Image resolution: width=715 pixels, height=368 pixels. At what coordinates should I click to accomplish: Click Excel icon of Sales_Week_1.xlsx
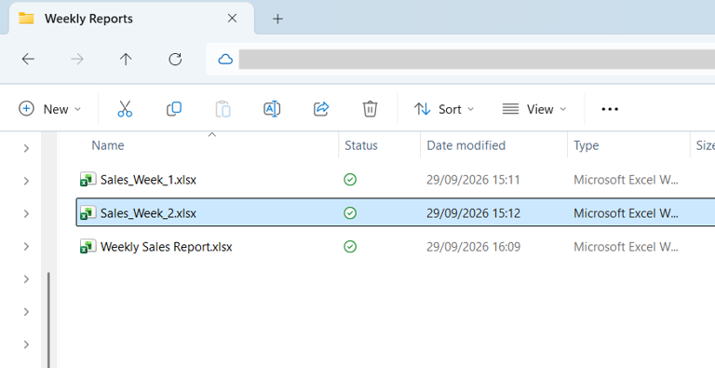pos(88,180)
